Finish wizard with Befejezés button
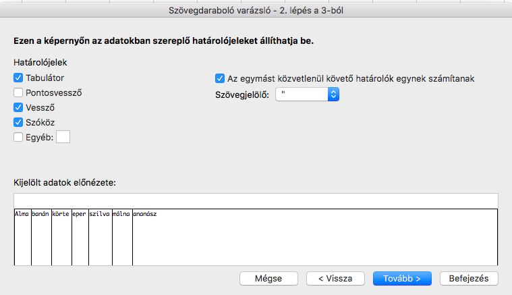512x295 pixels. coord(469,278)
